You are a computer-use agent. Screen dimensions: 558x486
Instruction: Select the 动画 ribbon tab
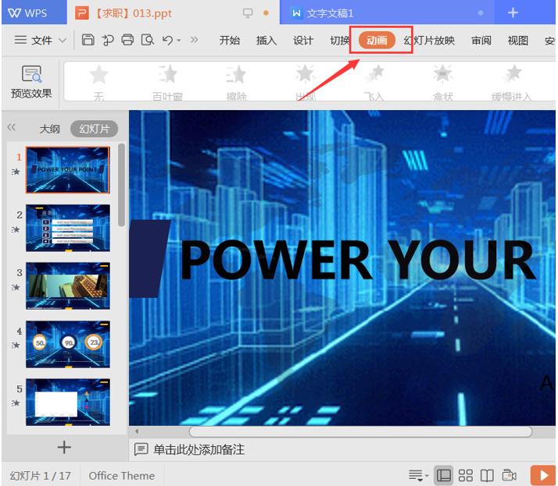(377, 40)
